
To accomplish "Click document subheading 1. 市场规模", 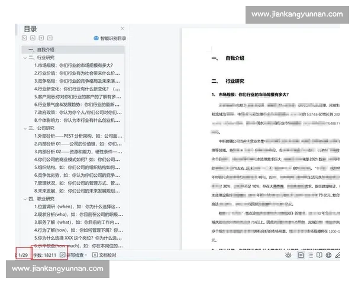I will click(x=250, y=95).
